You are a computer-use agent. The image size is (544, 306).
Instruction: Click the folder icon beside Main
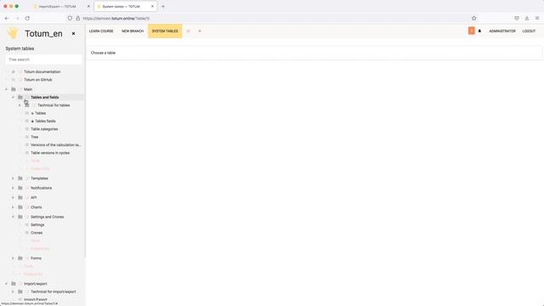tap(14, 89)
